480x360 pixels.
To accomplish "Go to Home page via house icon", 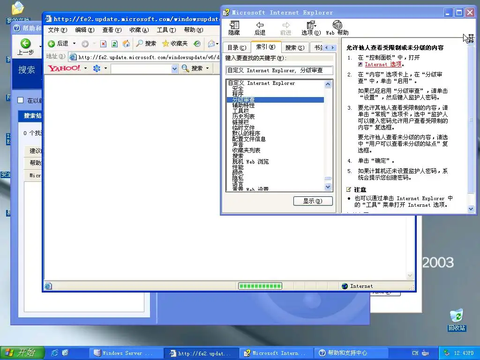I will [x=126, y=44].
